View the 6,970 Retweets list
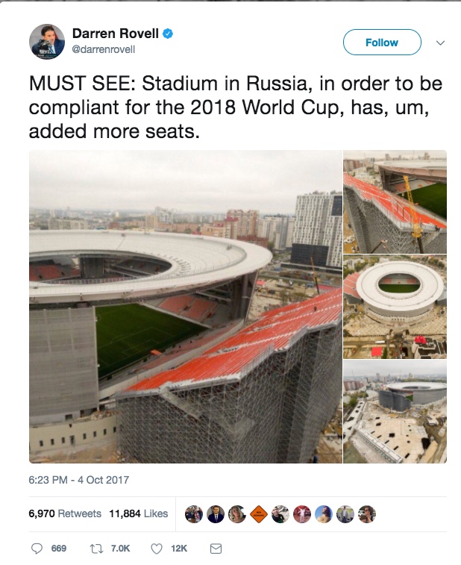461x565 pixels. tap(65, 514)
